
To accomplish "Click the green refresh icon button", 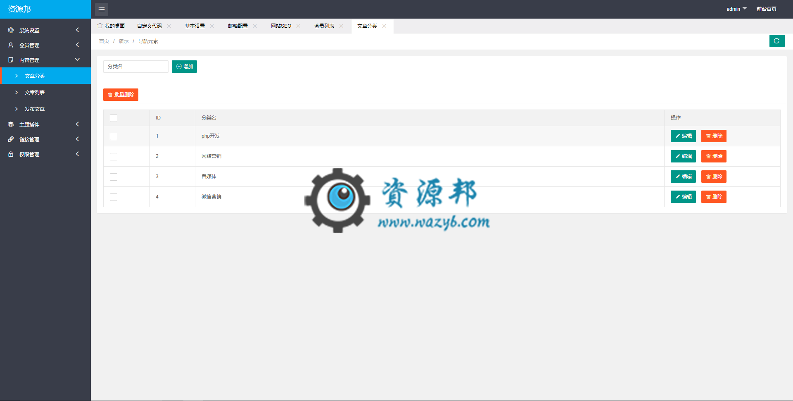I will click(x=777, y=41).
